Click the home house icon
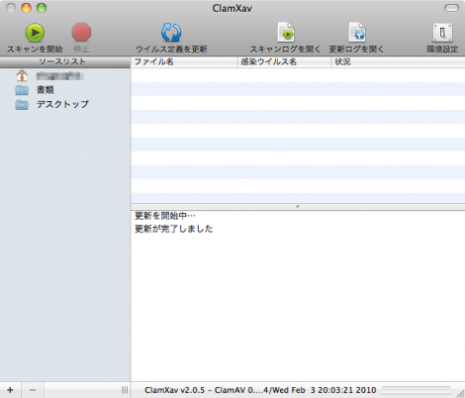Viewport: 465px width, 398px height. coord(22,76)
